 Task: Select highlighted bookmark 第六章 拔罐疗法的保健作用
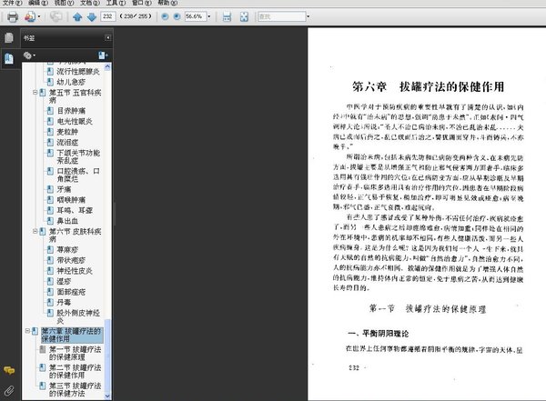click(x=72, y=335)
